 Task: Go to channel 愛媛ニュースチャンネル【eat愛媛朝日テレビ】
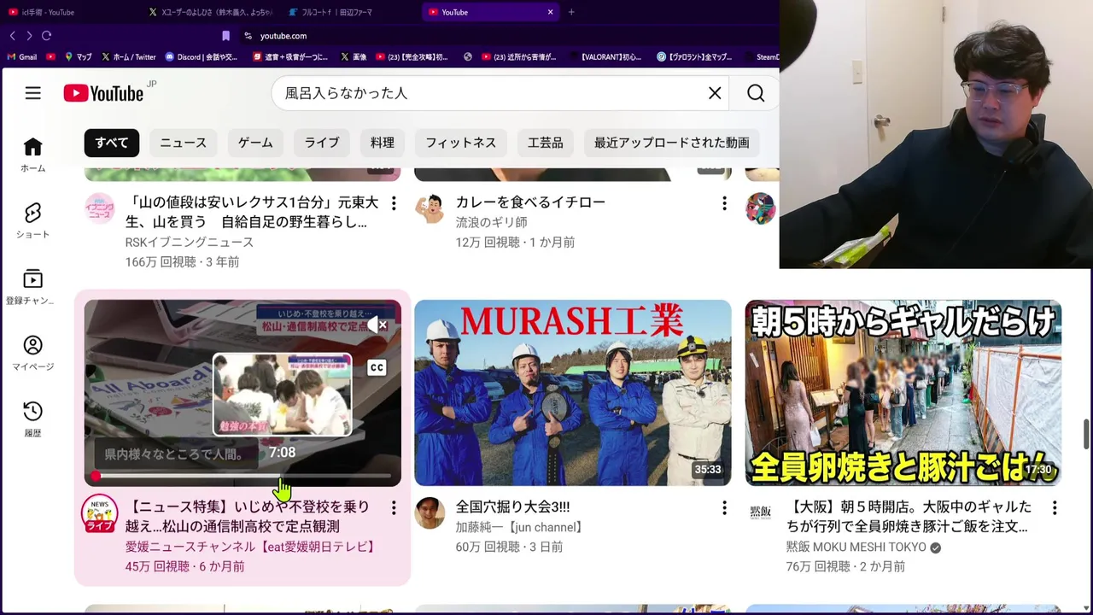pyautogui.click(x=251, y=547)
